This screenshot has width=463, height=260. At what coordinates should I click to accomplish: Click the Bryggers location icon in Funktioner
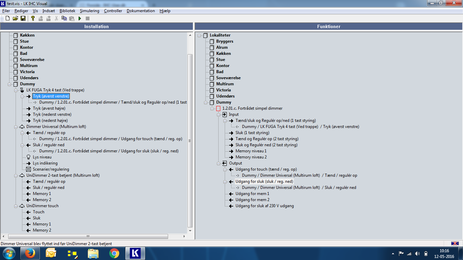pyautogui.click(x=212, y=41)
